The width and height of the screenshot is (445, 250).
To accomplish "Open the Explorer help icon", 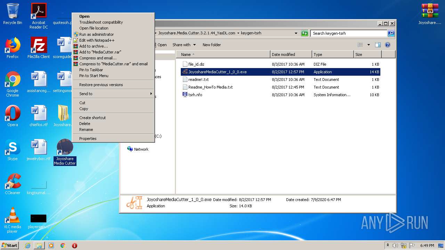I will tap(388, 45).
